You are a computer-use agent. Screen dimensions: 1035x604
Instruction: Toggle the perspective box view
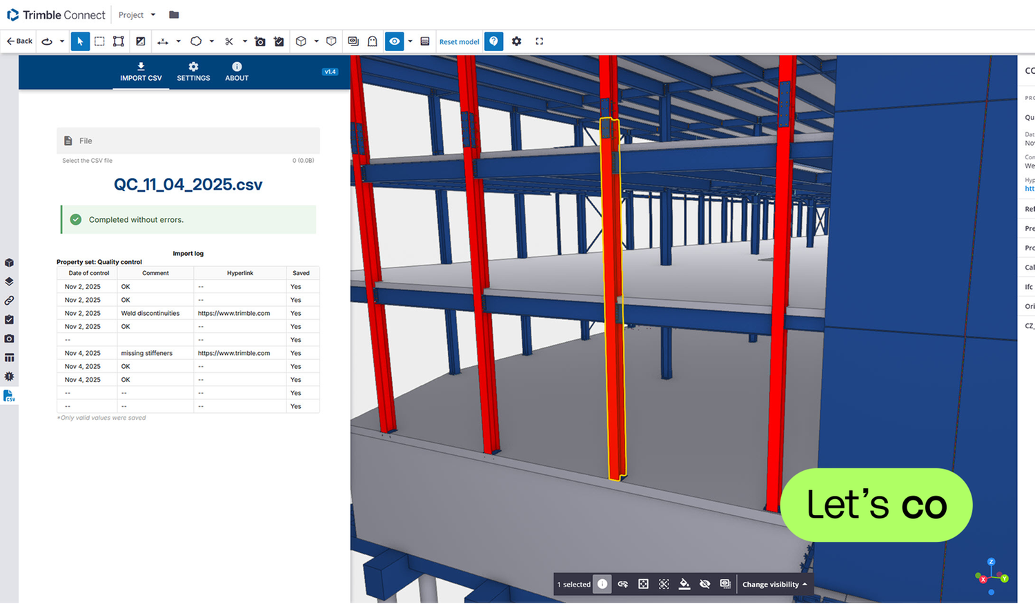click(x=331, y=41)
